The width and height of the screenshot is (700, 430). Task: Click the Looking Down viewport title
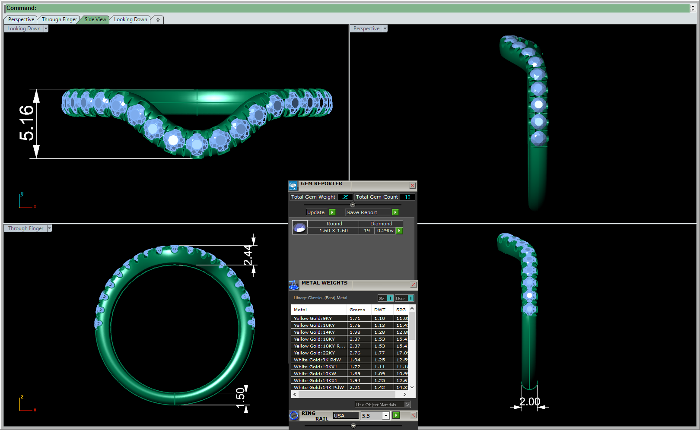[x=24, y=28]
